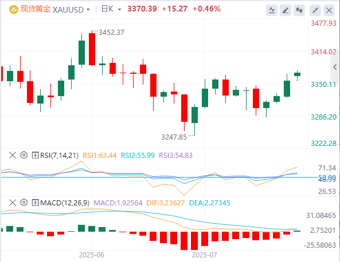Viewport: 340px width, 262px height.
Task: Toggle MACD panel expand plus box
Action: click(x=35, y=203)
